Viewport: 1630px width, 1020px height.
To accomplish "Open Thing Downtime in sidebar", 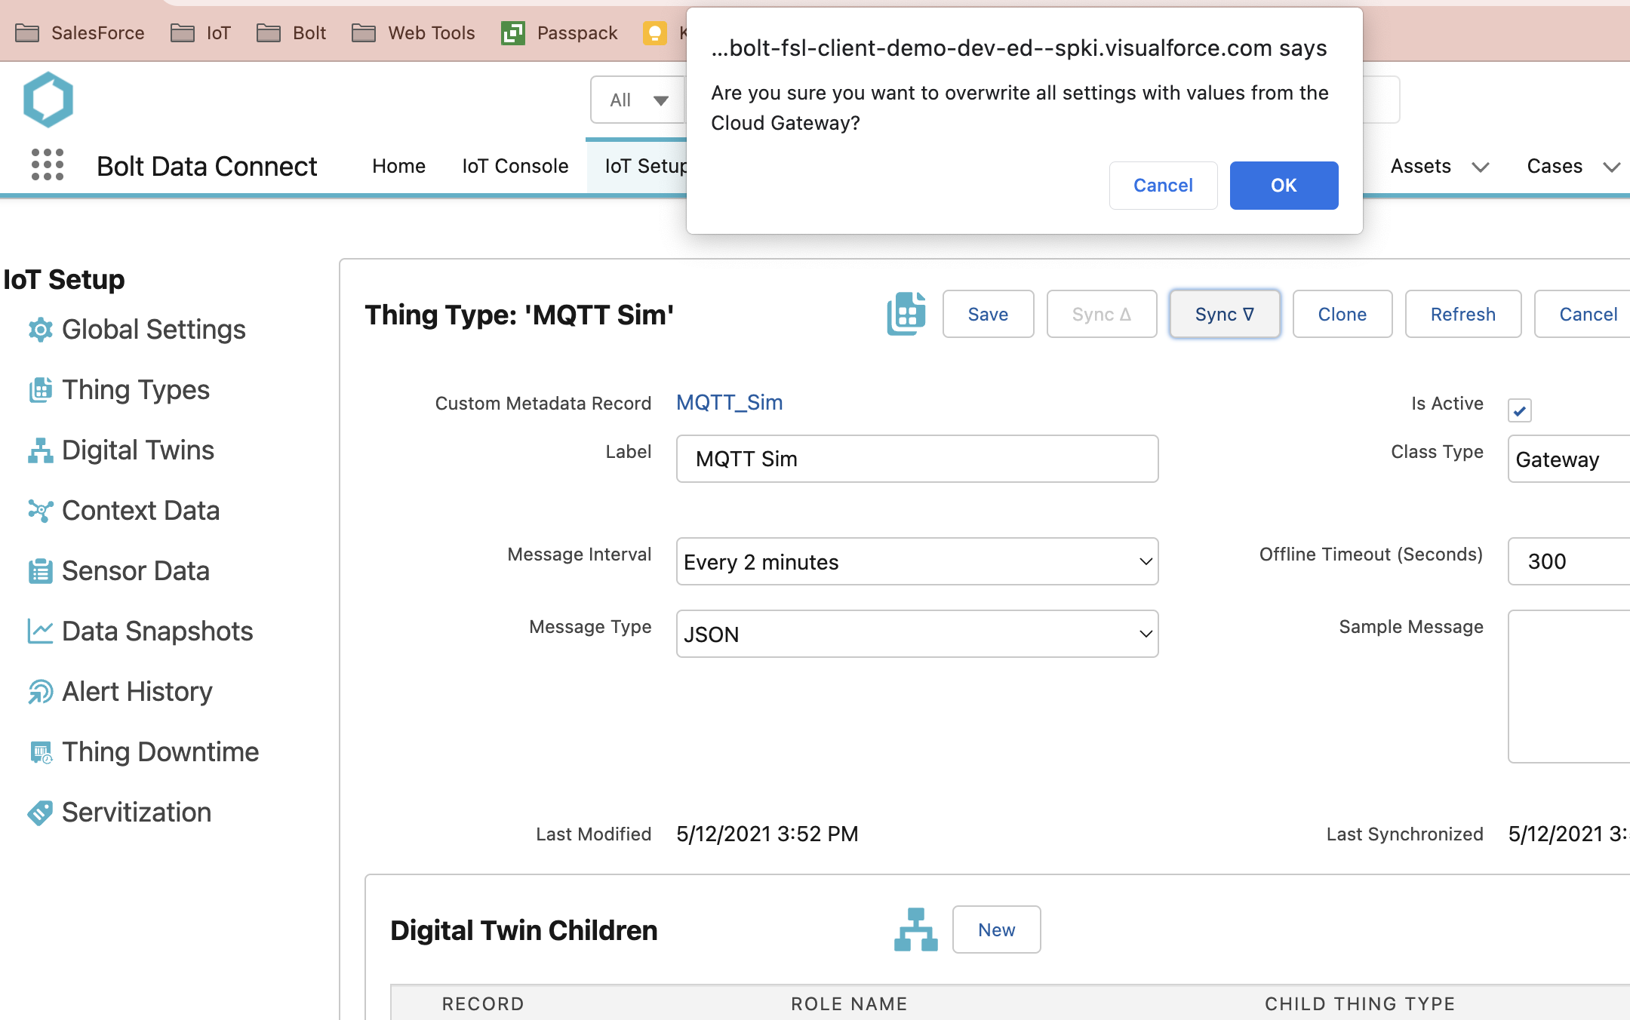I will tap(160, 752).
